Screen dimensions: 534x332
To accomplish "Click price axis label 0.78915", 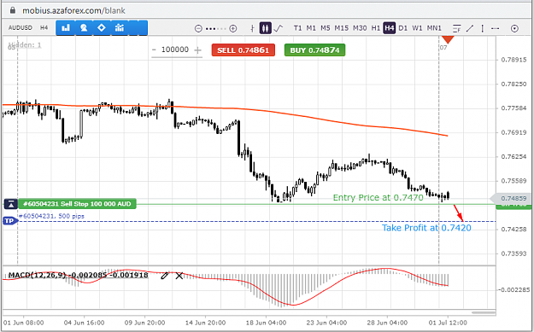I will tap(513, 60).
